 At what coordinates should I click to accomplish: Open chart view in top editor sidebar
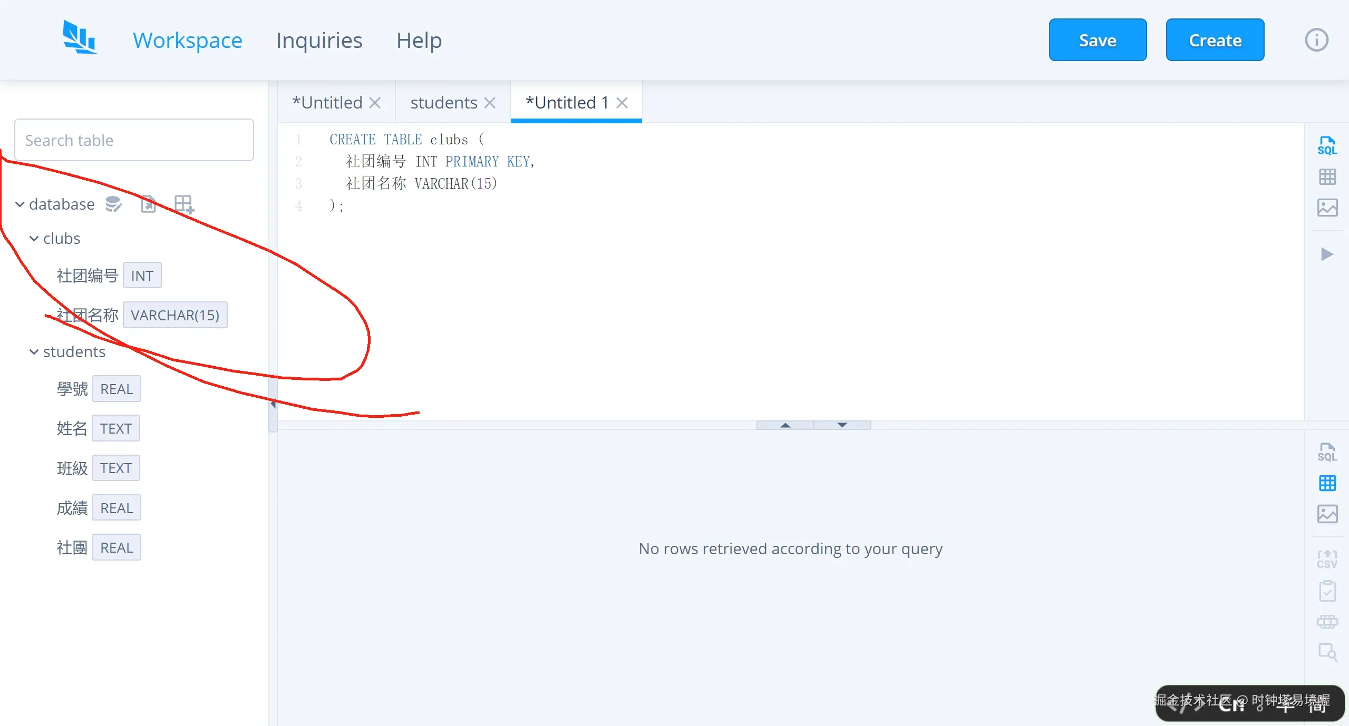pos(1327,208)
